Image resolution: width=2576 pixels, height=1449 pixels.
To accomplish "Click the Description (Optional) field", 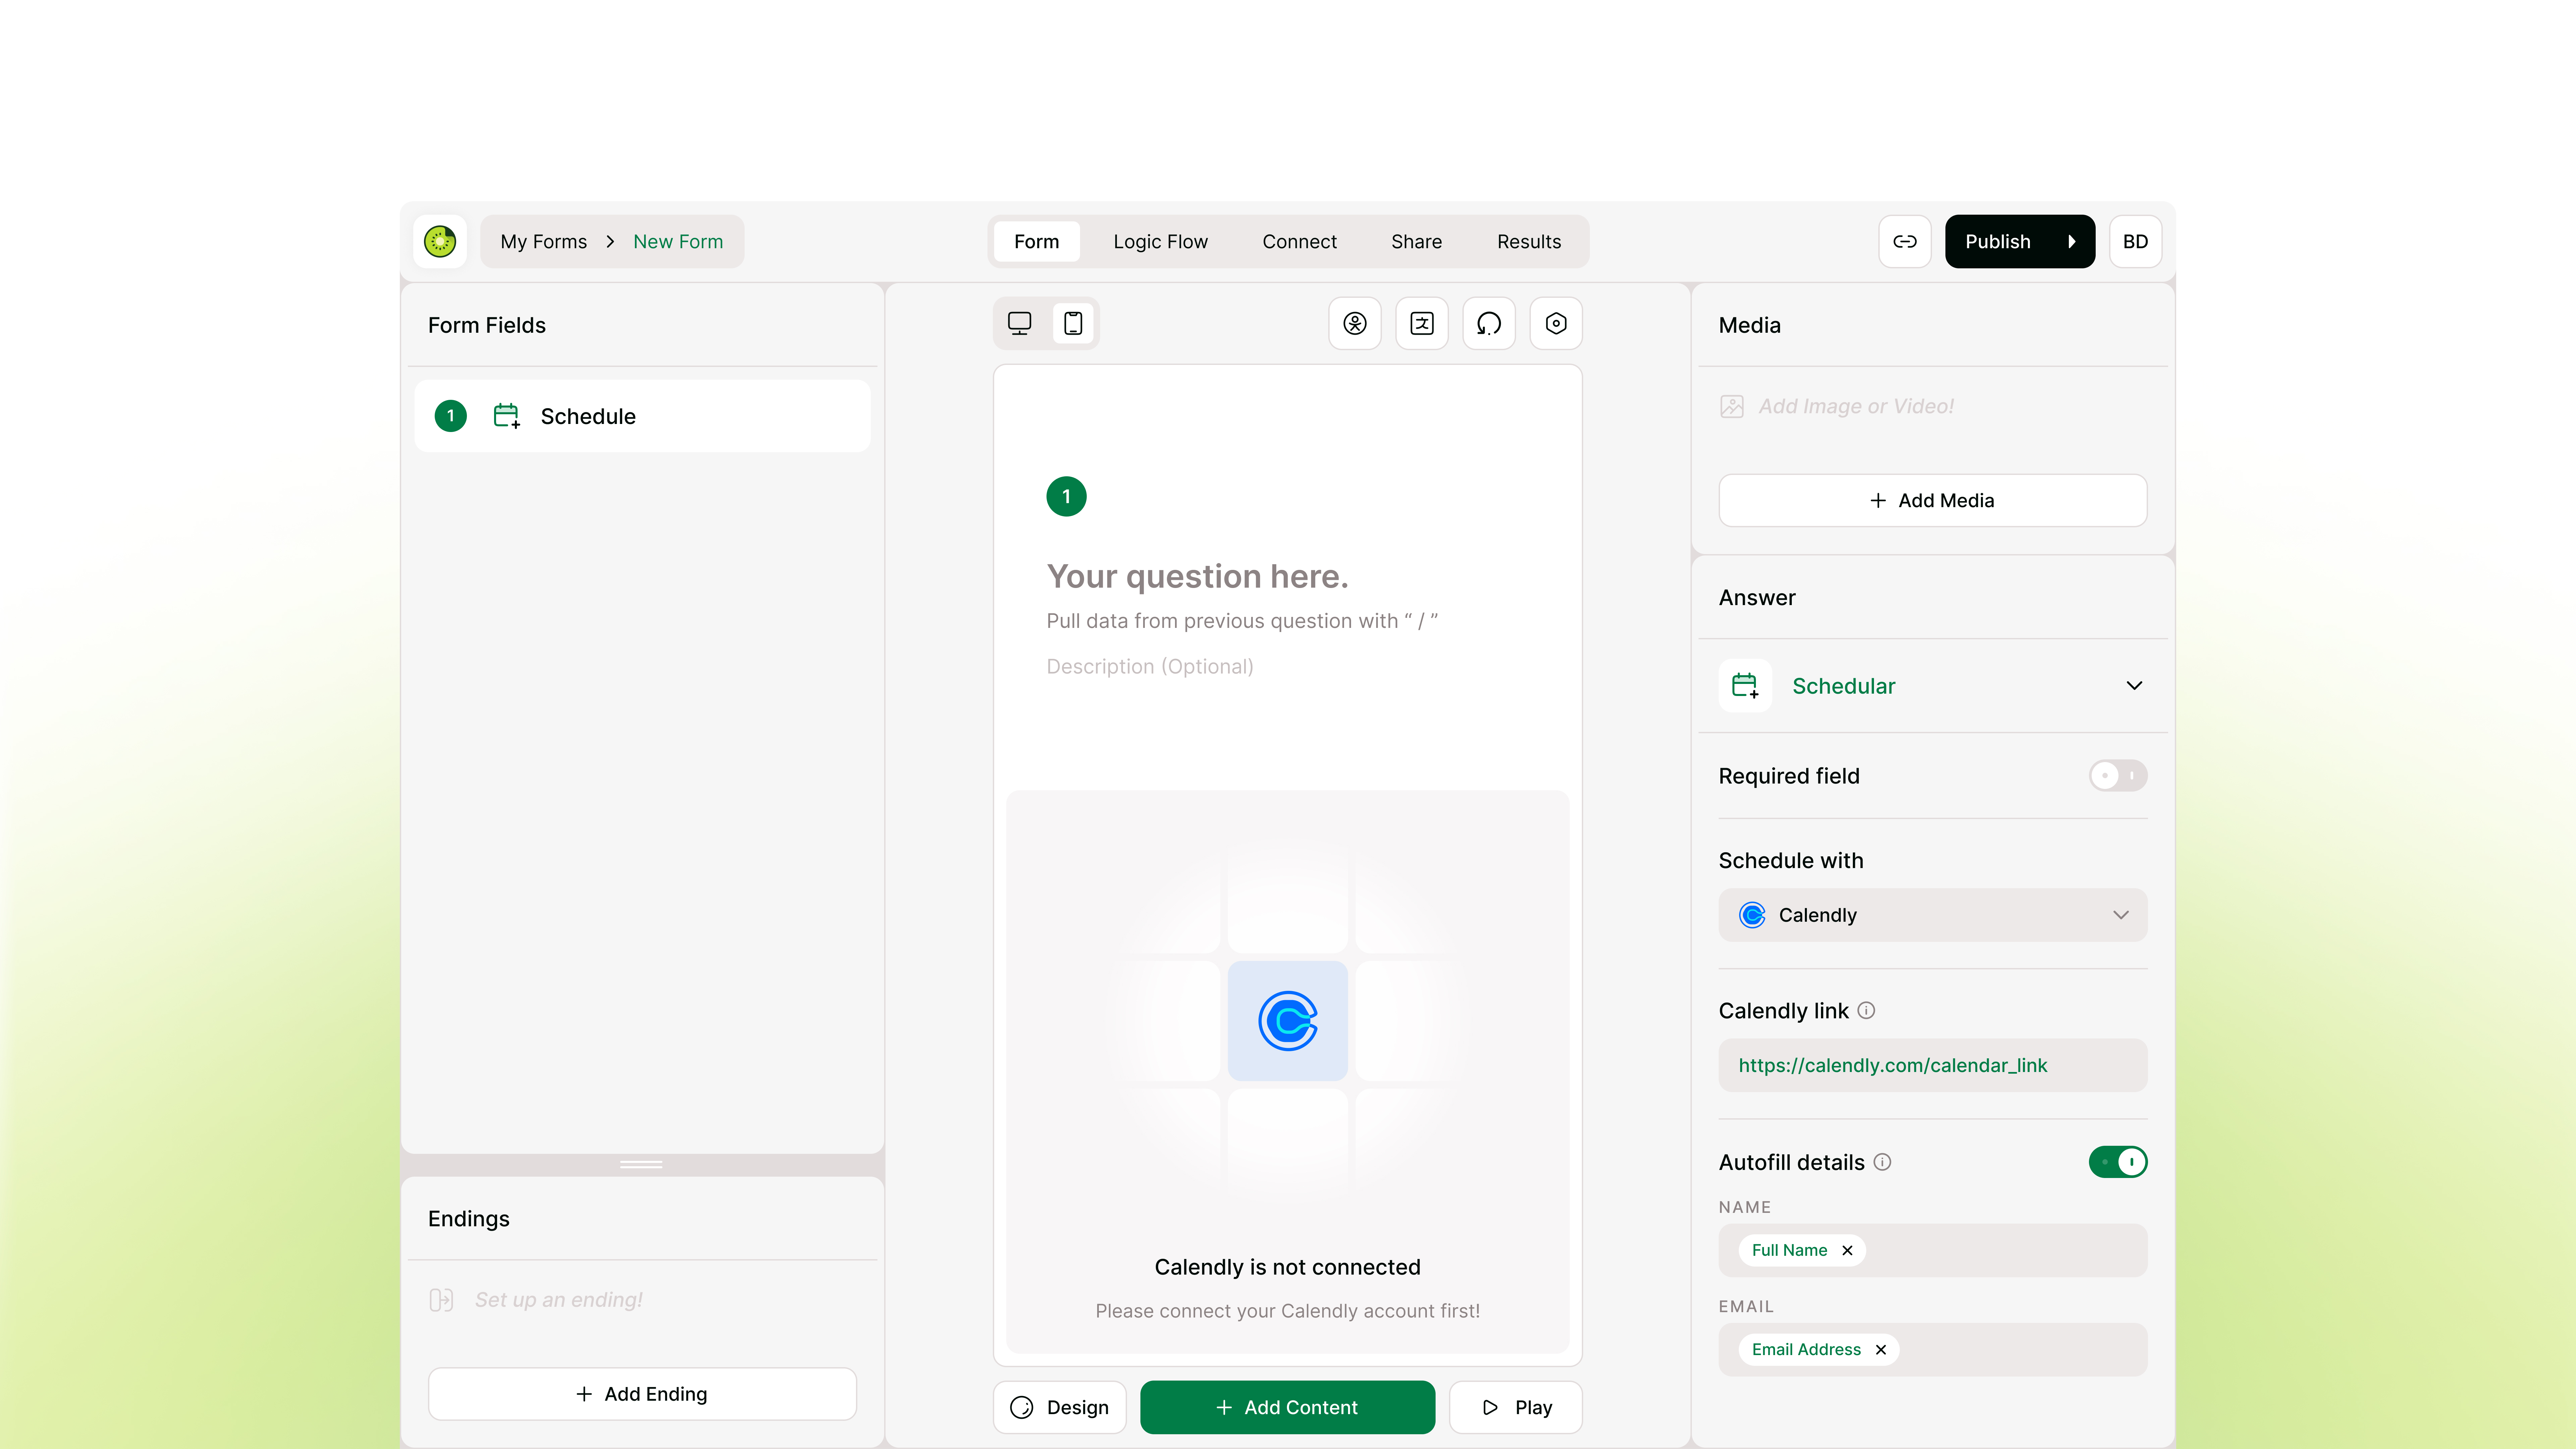I will point(1150,666).
